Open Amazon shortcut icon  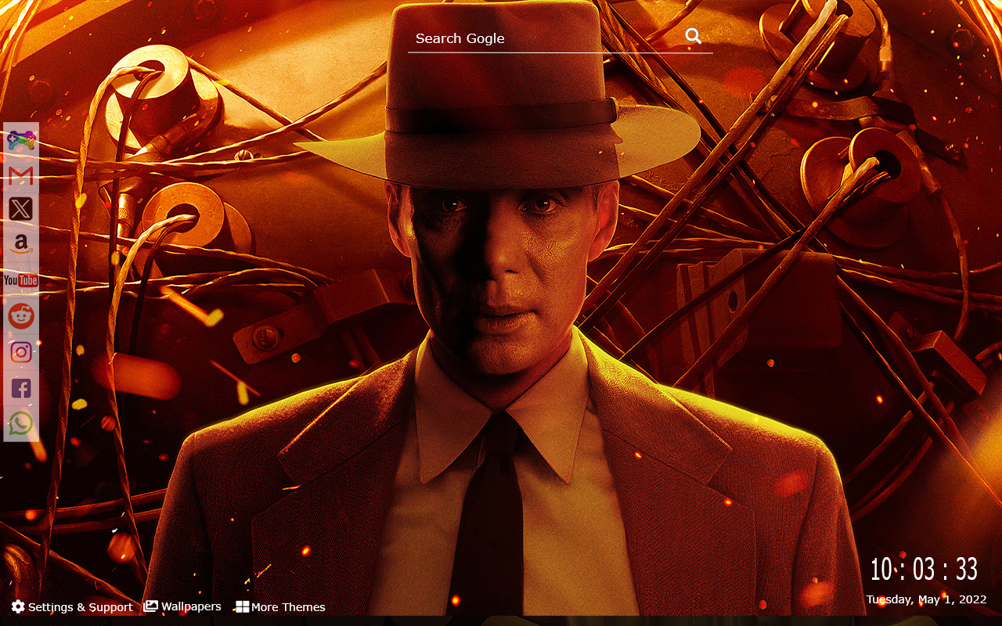coord(20,244)
